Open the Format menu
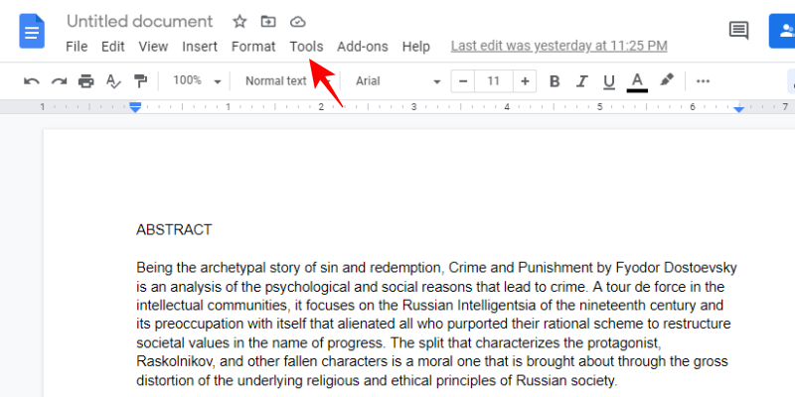The width and height of the screenshot is (795, 397). pyautogui.click(x=253, y=46)
